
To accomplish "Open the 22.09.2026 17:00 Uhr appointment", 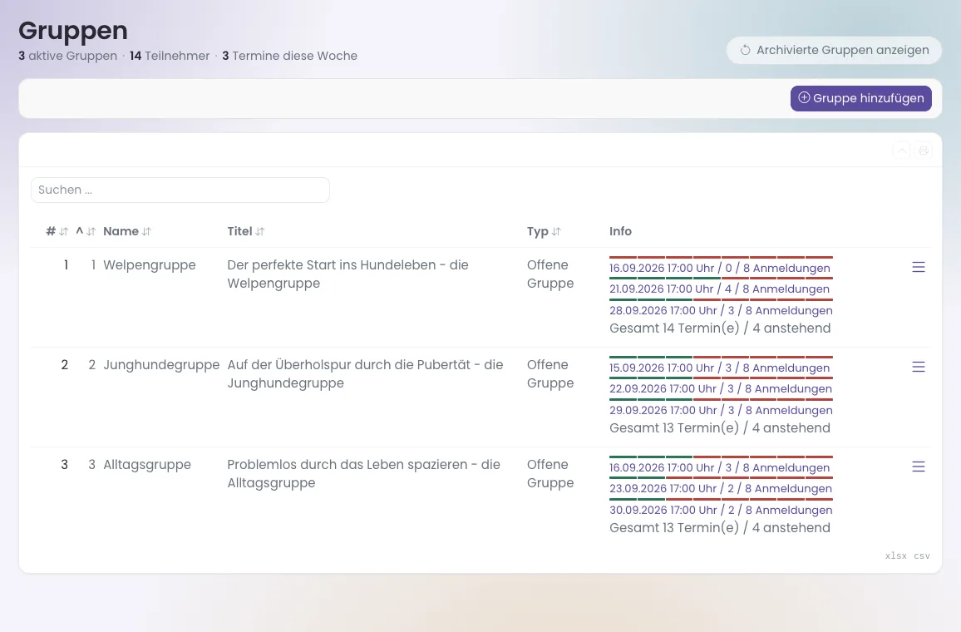I will tap(721, 389).
